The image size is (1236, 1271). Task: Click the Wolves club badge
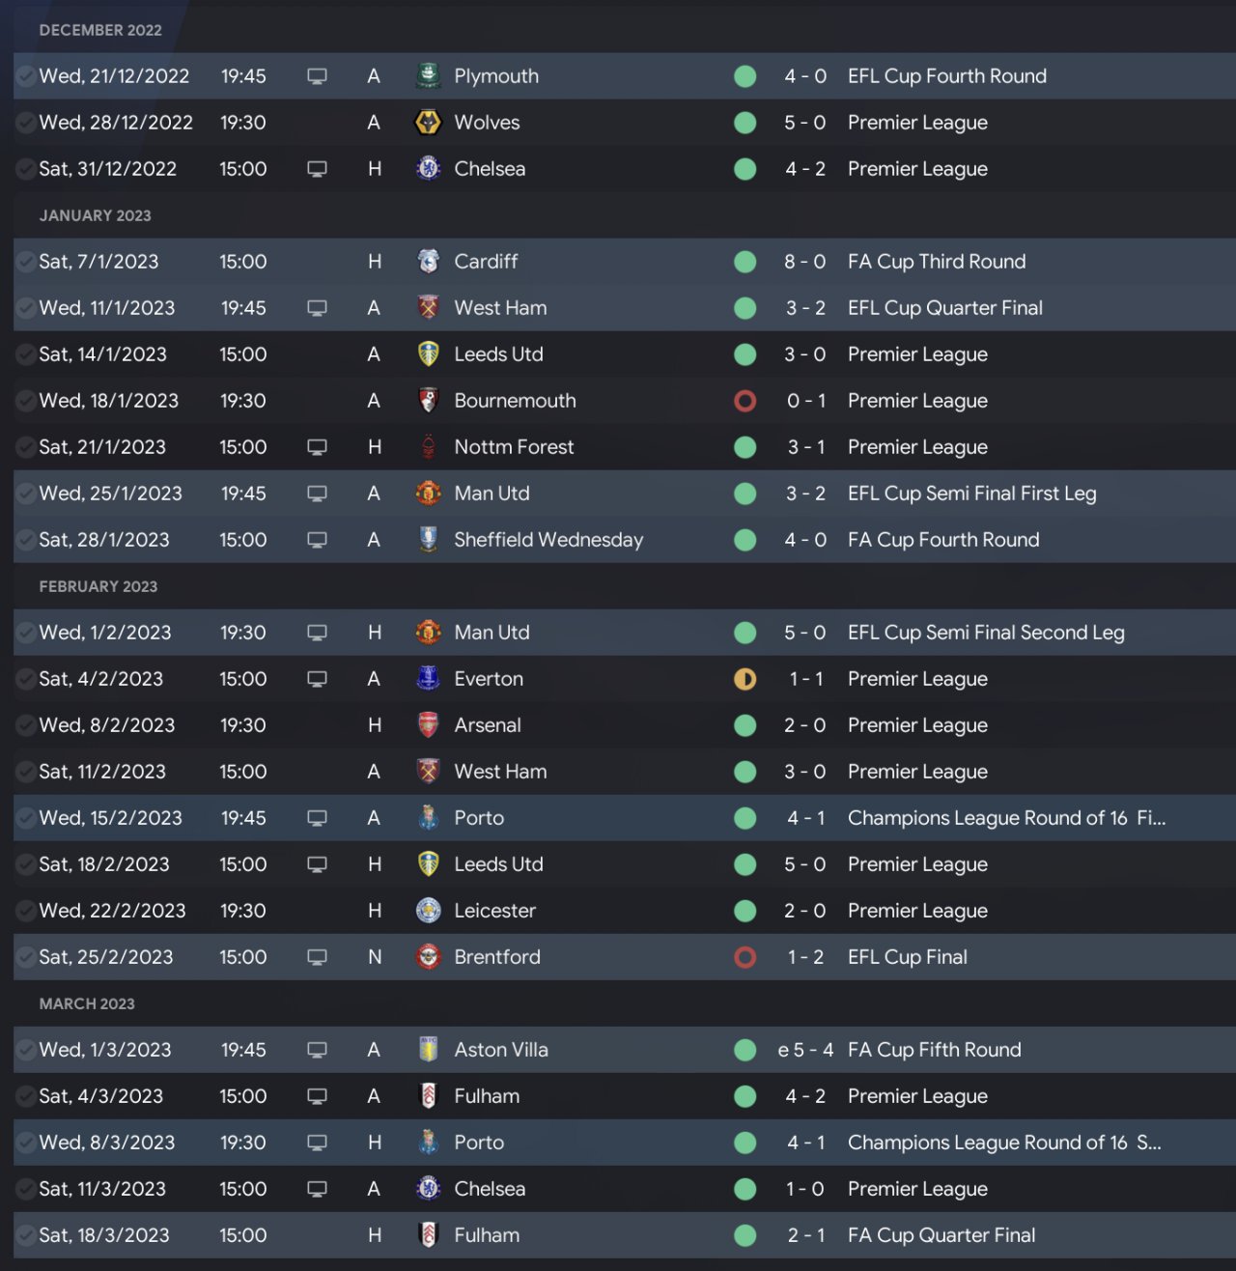tap(428, 123)
